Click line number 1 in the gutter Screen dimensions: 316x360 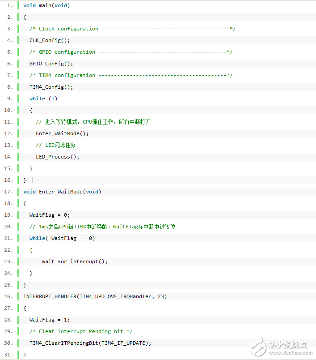(x=10, y=5)
